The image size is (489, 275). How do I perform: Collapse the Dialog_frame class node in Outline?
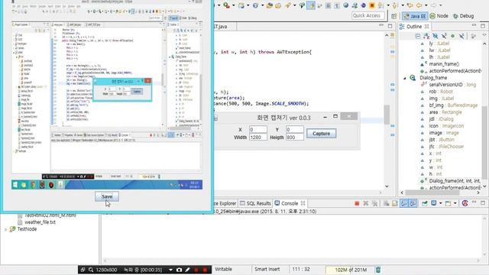point(405,78)
